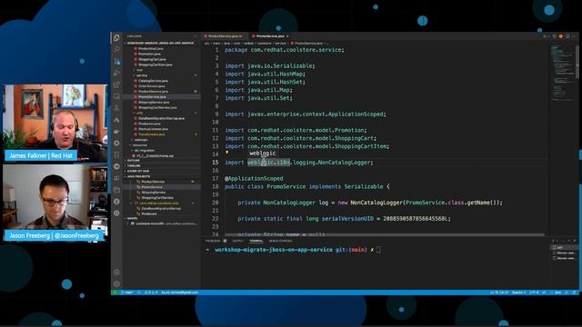
Task: Close the PromoService.java tab
Action: pyautogui.click(x=287, y=36)
